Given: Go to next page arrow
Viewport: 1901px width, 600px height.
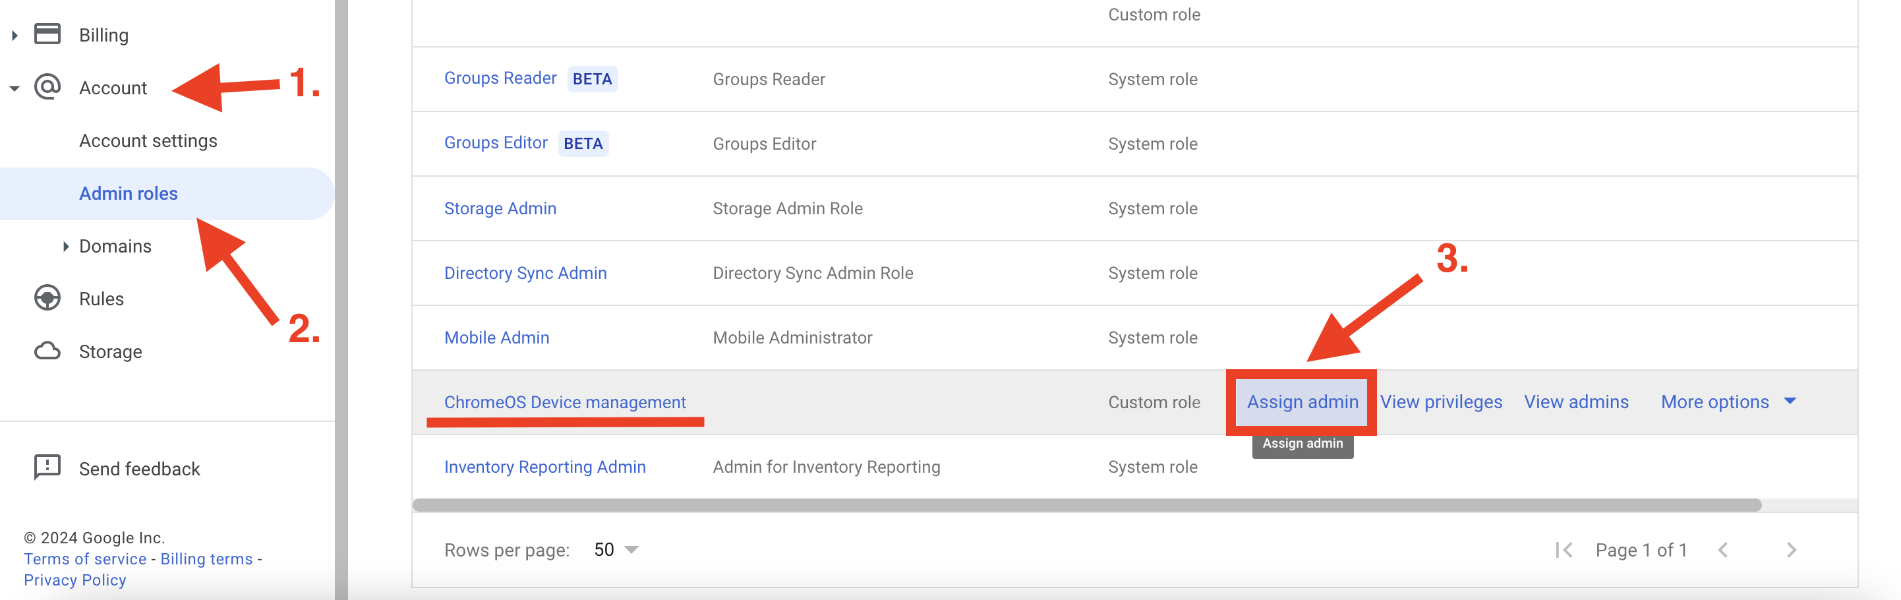Looking at the screenshot, I should 1791,550.
